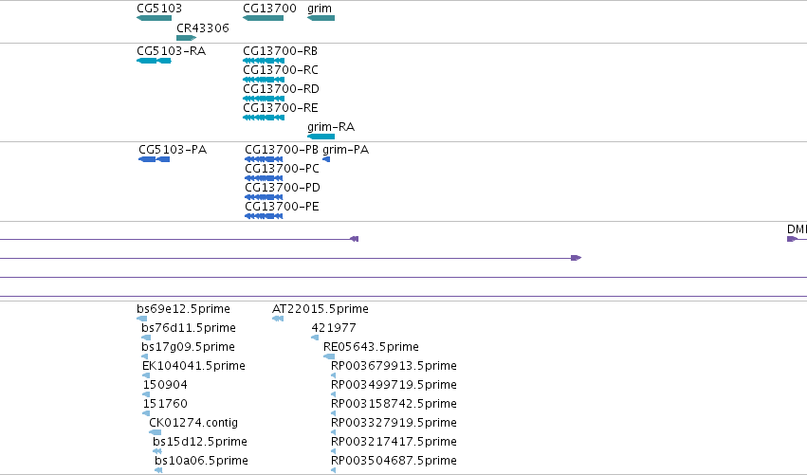Image resolution: width=807 pixels, height=475 pixels.
Task: Click the first purple line's left-pointing arrowhead
Action: pyautogui.click(x=354, y=239)
